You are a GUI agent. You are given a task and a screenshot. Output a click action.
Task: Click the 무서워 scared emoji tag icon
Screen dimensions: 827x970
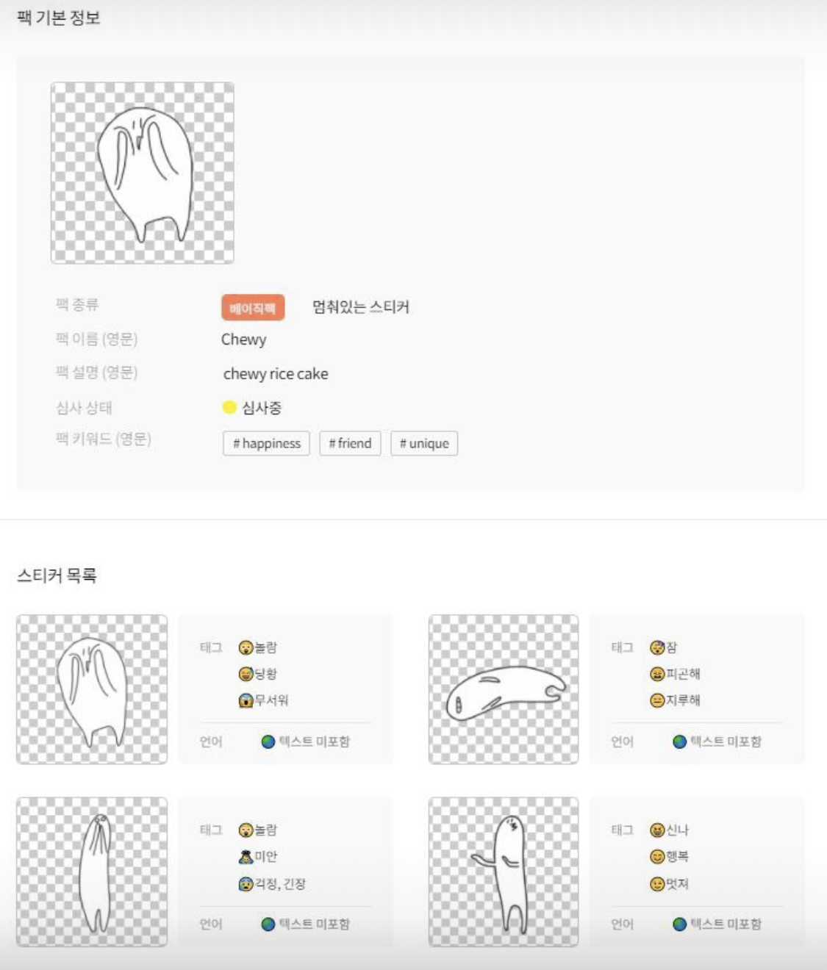pyautogui.click(x=246, y=700)
